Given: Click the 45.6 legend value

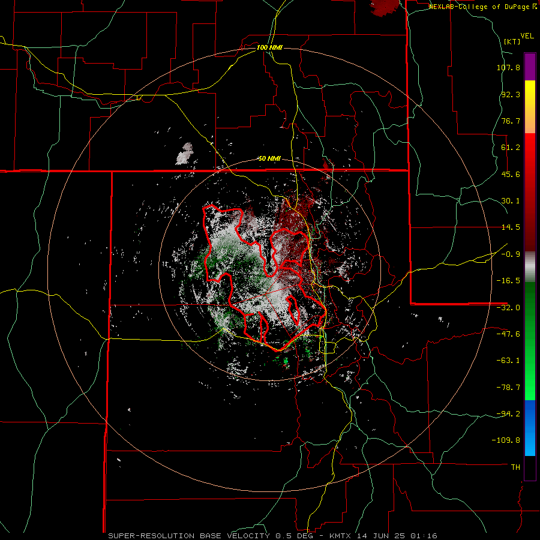Looking at the screenshot, I should coord(511,174).
